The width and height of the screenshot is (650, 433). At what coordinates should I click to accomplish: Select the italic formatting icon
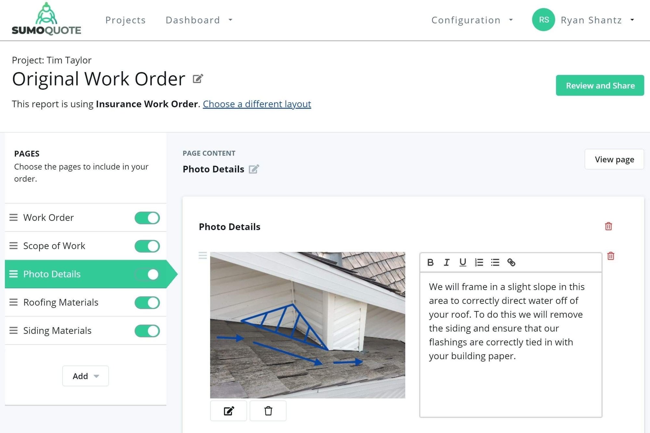(445, 262)
